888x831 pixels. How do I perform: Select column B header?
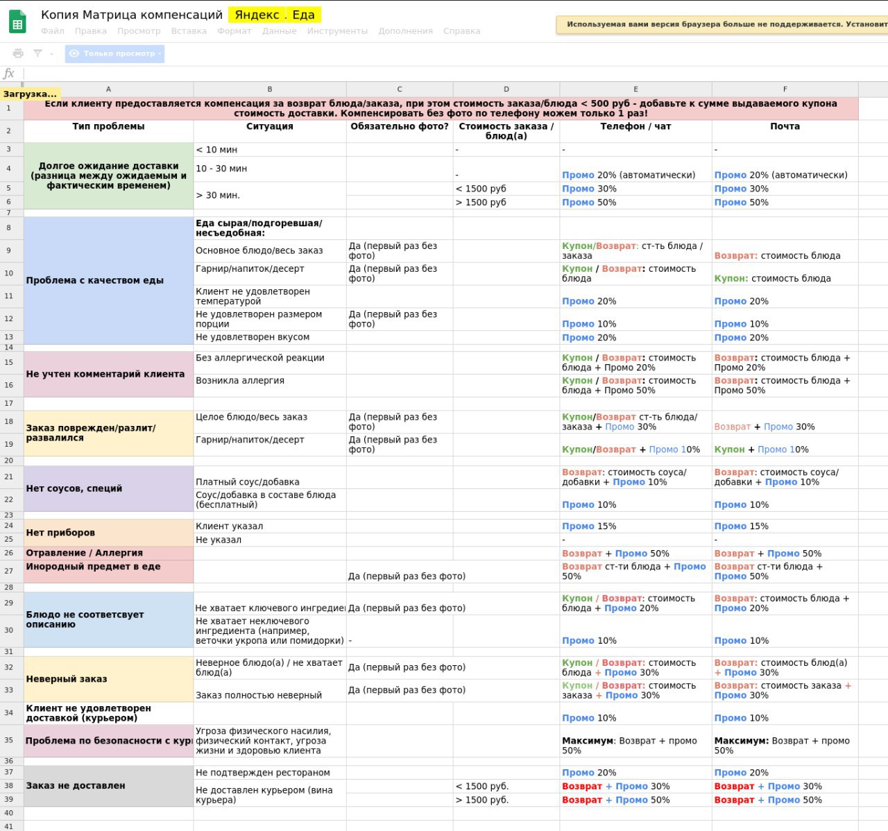pos(270,89)
